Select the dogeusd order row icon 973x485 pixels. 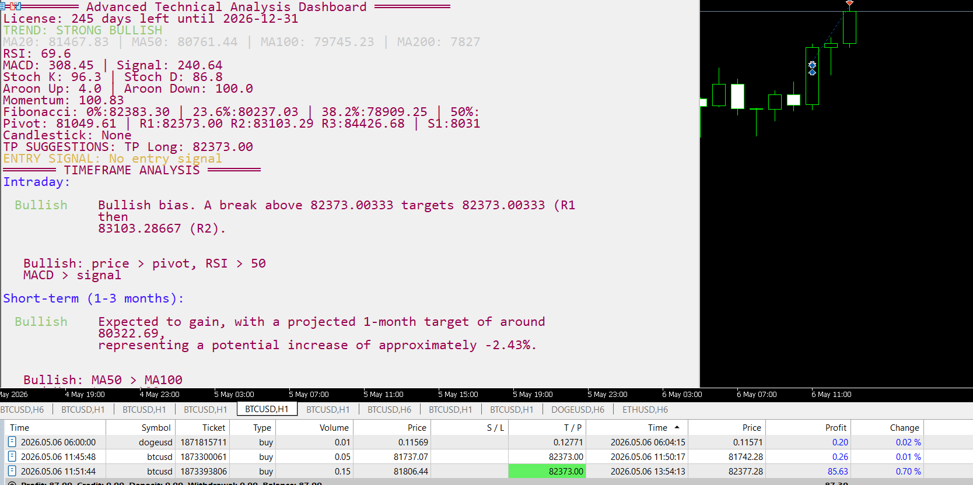(12, 442)
